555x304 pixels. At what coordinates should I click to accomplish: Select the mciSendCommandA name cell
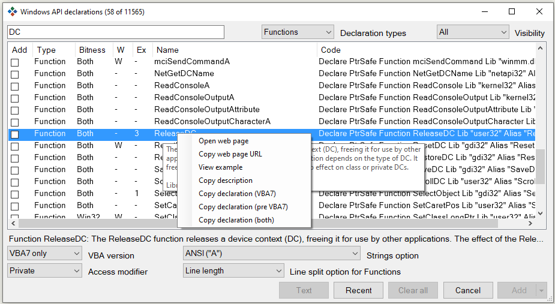click(x=192, y=62)
